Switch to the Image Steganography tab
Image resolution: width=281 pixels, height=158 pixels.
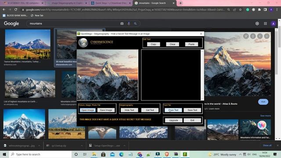67,3
